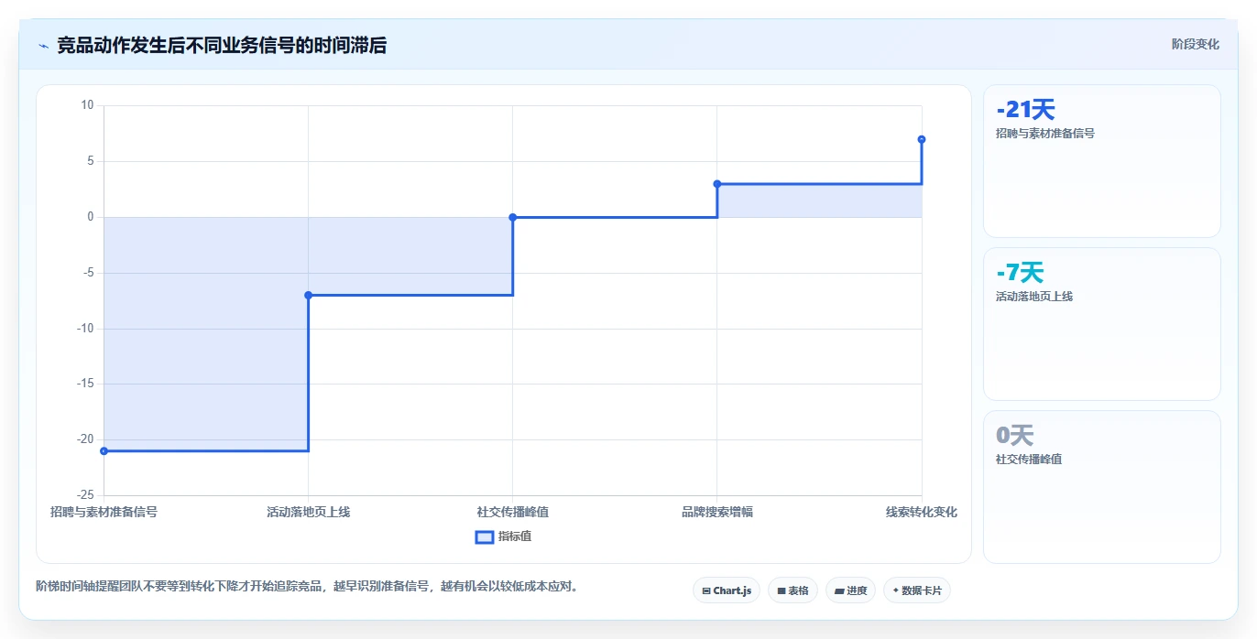This screenshot has height=639, width=1257.
Task: Select the 进度 tag button
Action: coord(850,590)
